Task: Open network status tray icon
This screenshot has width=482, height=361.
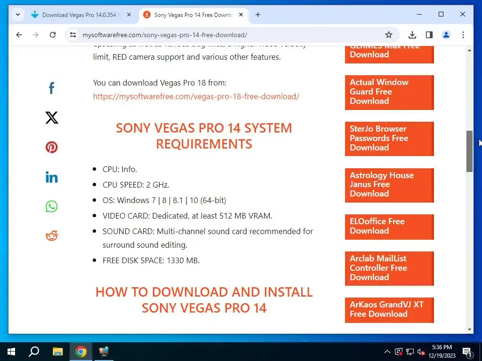Action: coord(410,352)
